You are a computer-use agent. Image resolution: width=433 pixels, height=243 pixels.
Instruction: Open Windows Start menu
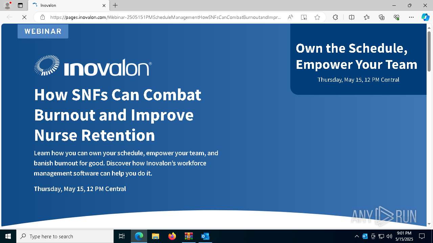click(8, 236)
